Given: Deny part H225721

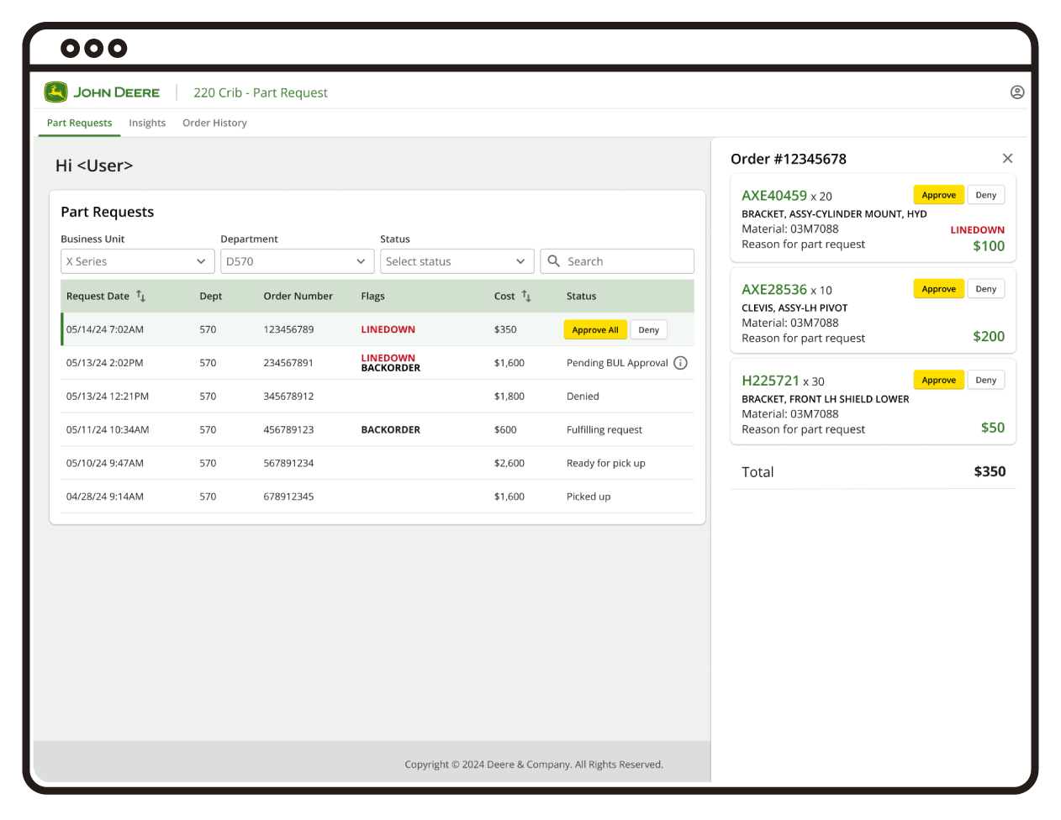Looking at the screenshot, I should pyautogui.click(x=986, y=380).
